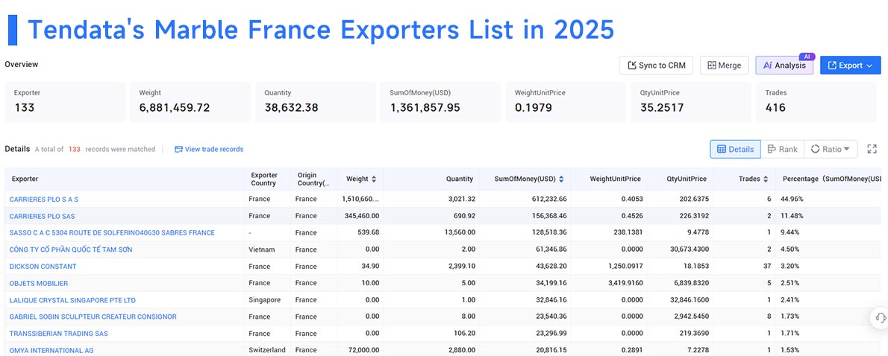Screen dimensions: 888x356
Task: Click the QtyUnitPrice 35.2517 overview card
Action: pos(691,102)
